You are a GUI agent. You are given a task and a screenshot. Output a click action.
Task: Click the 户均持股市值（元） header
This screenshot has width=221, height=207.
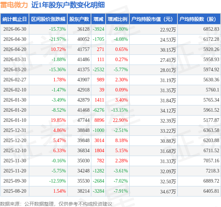[x=153, y=19]
